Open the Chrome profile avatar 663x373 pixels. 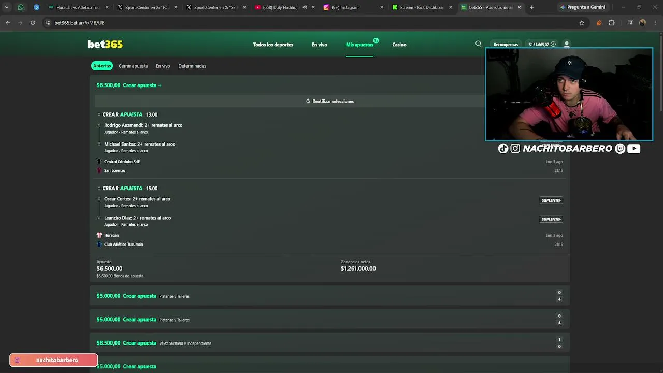[x=643, y=23]
